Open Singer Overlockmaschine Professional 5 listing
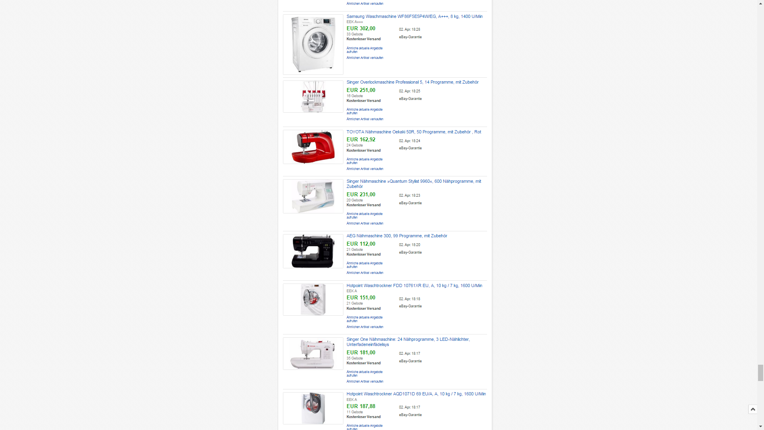Image resolution: width=764 pixels, height=430 pixels. click(412, 82)
